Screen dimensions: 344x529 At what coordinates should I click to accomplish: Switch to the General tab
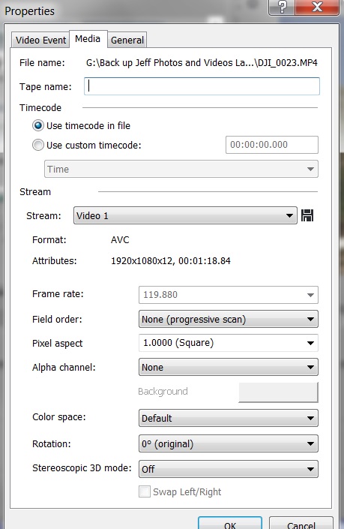point(127,41)
